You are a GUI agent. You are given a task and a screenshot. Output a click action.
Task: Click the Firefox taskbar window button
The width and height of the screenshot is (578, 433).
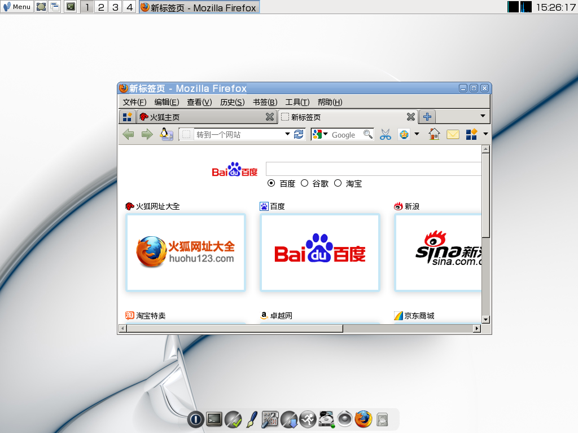(199, 7)
